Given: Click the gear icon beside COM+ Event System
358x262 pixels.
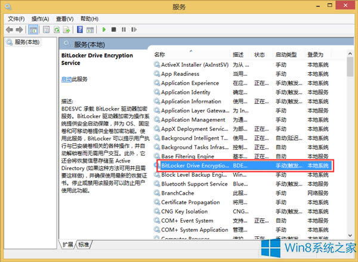Looking at the screenshot, I should coord(157,220).
